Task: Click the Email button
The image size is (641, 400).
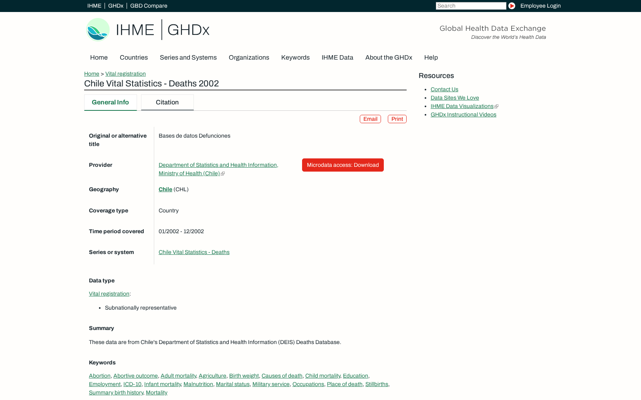Action: tap(370, 119)
